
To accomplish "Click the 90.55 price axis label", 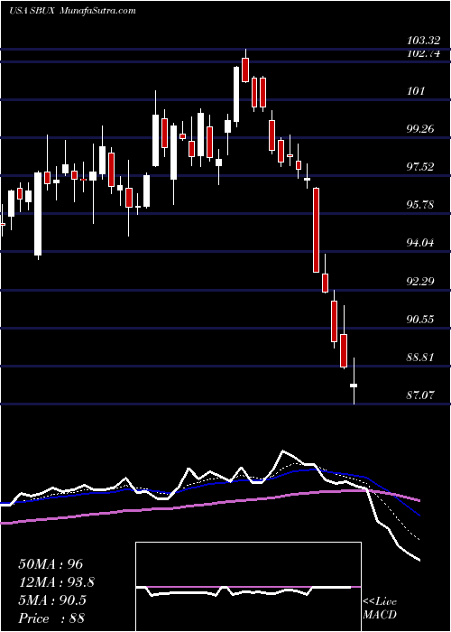I will tap(420, 319).
